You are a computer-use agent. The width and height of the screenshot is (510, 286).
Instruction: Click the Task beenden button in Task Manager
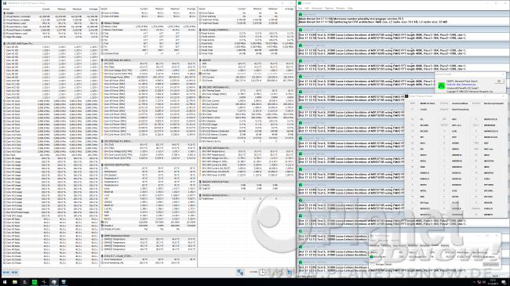[490, 264]
